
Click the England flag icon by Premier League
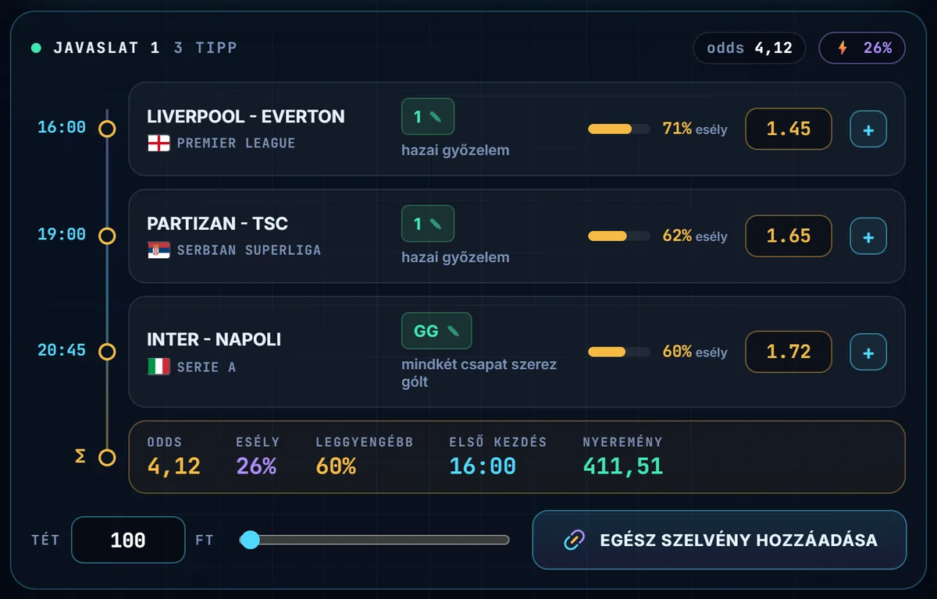click(x=159, y=144)
